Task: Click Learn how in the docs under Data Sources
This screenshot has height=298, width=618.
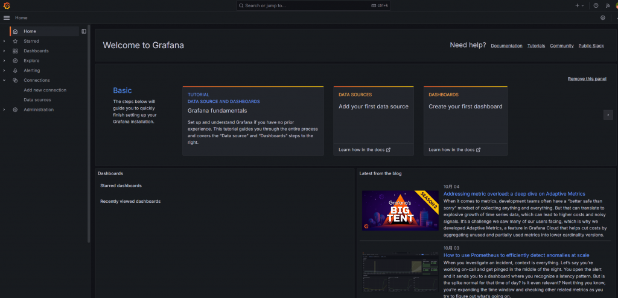Action: point(364,150)
